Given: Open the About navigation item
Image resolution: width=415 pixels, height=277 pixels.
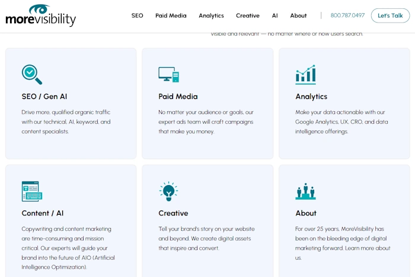Looking at the screenshot, I should (298, 15).
